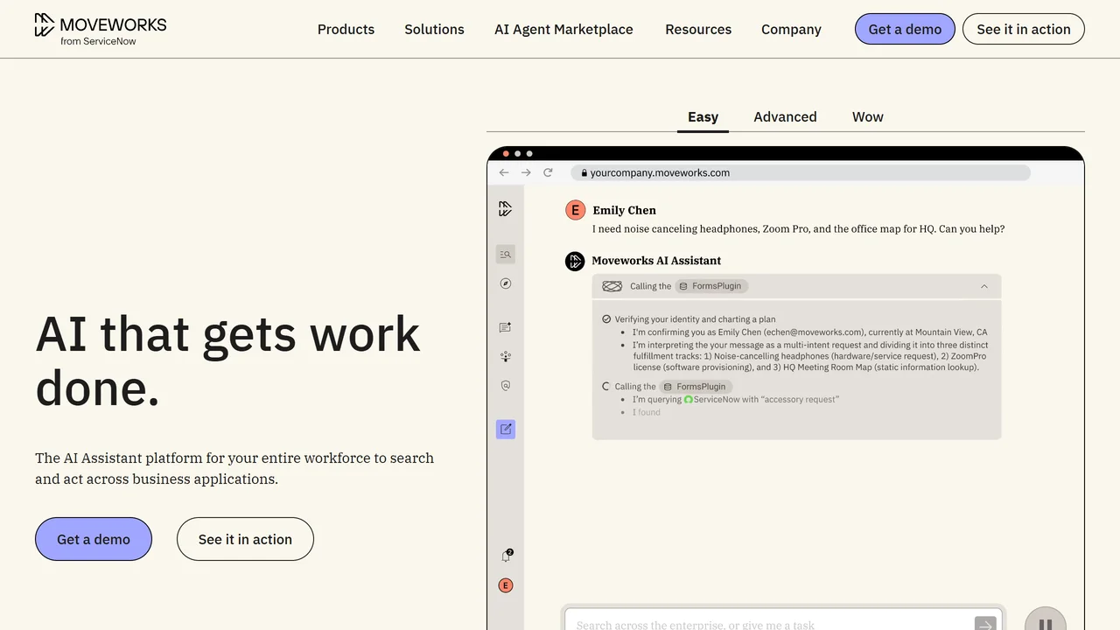Click the browser forward arrow in demo
The image size is (1120, 630).
click(526, 172)
